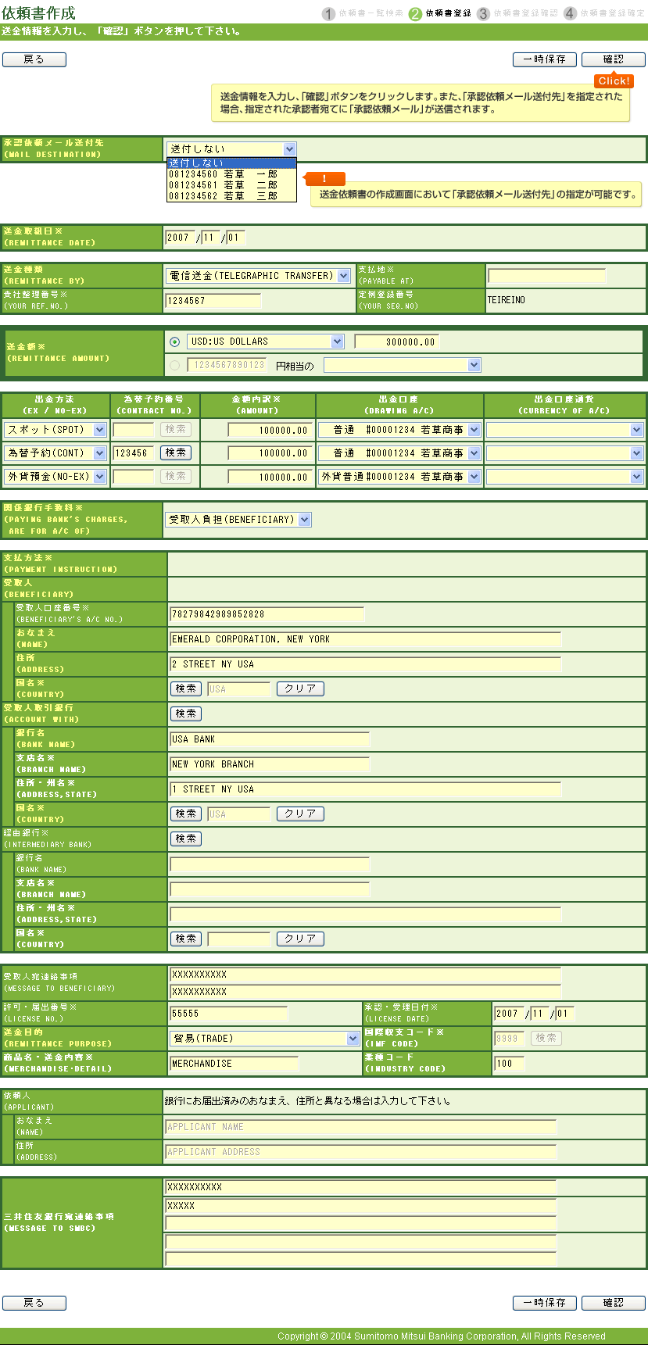Click the PAYABLE AT input field
The width and height of the screenshot is (648, 1345).
point(546,276)
